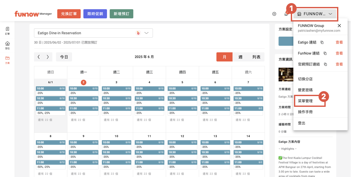351x177 pixels.
Task: Click the notification bell icon
Action: (x=286, y=14)
